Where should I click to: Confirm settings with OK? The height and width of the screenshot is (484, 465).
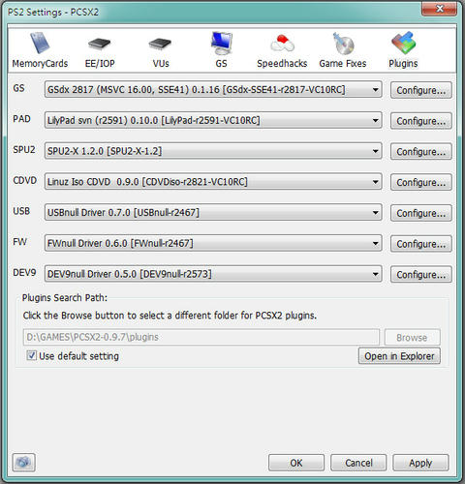click(296, 463)
